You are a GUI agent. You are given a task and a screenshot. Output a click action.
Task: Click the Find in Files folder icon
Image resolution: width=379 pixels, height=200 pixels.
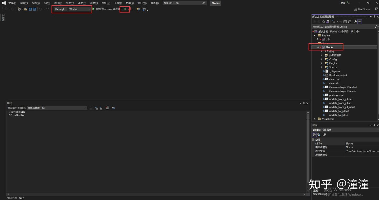138,9
